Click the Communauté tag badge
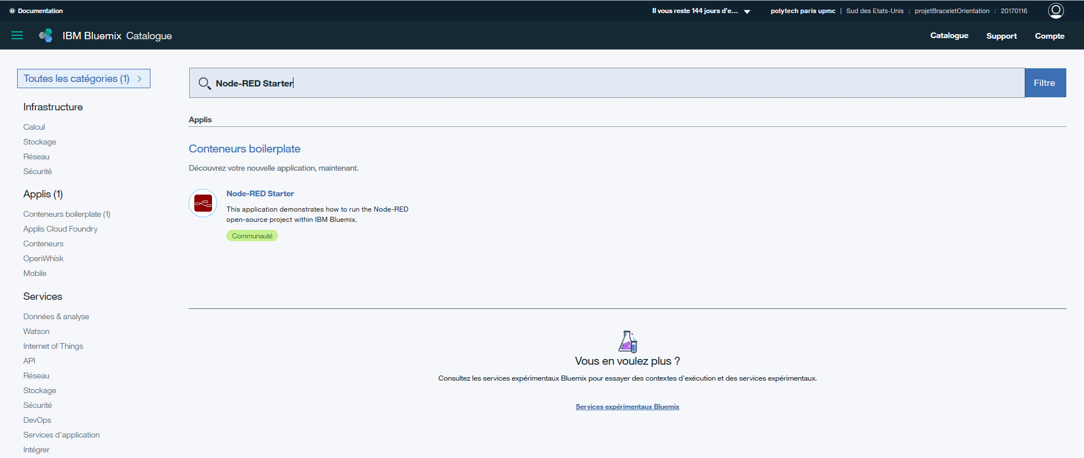This screenshot has width=1084, height=458. pyautogui.click(x=252, y=236)
